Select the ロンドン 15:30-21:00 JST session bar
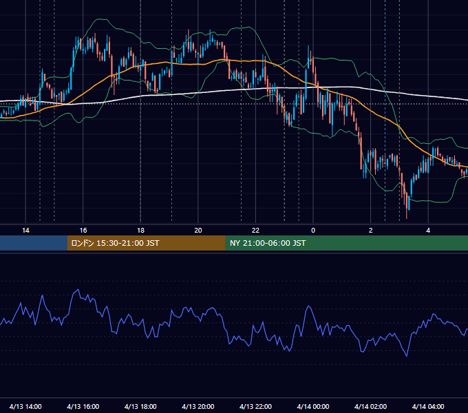 [146, 243]
